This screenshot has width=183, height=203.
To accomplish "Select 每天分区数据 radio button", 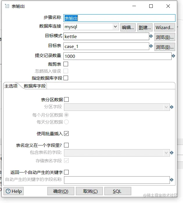I will (66, 122).
